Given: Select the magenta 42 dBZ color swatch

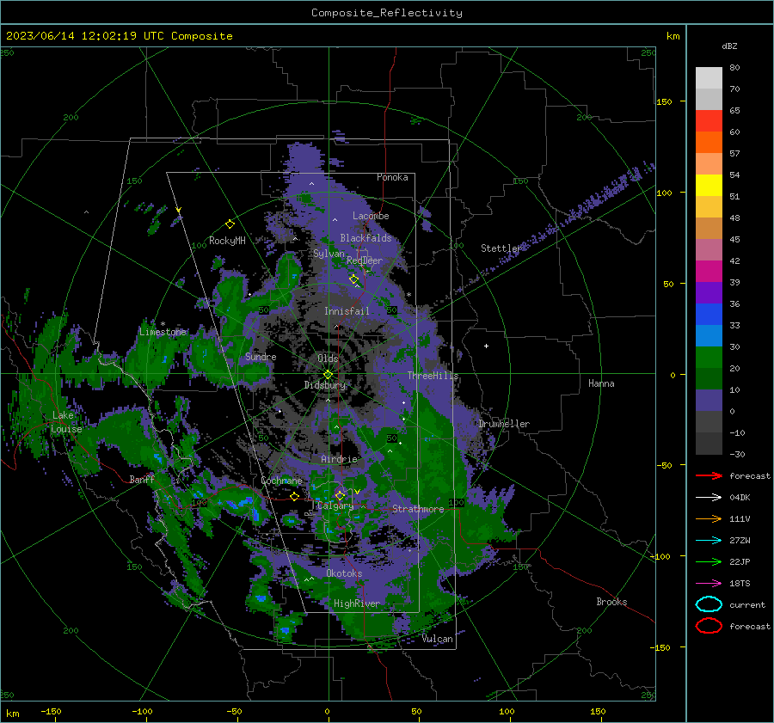Looking at the screenshot, I should tap(709, 271).
